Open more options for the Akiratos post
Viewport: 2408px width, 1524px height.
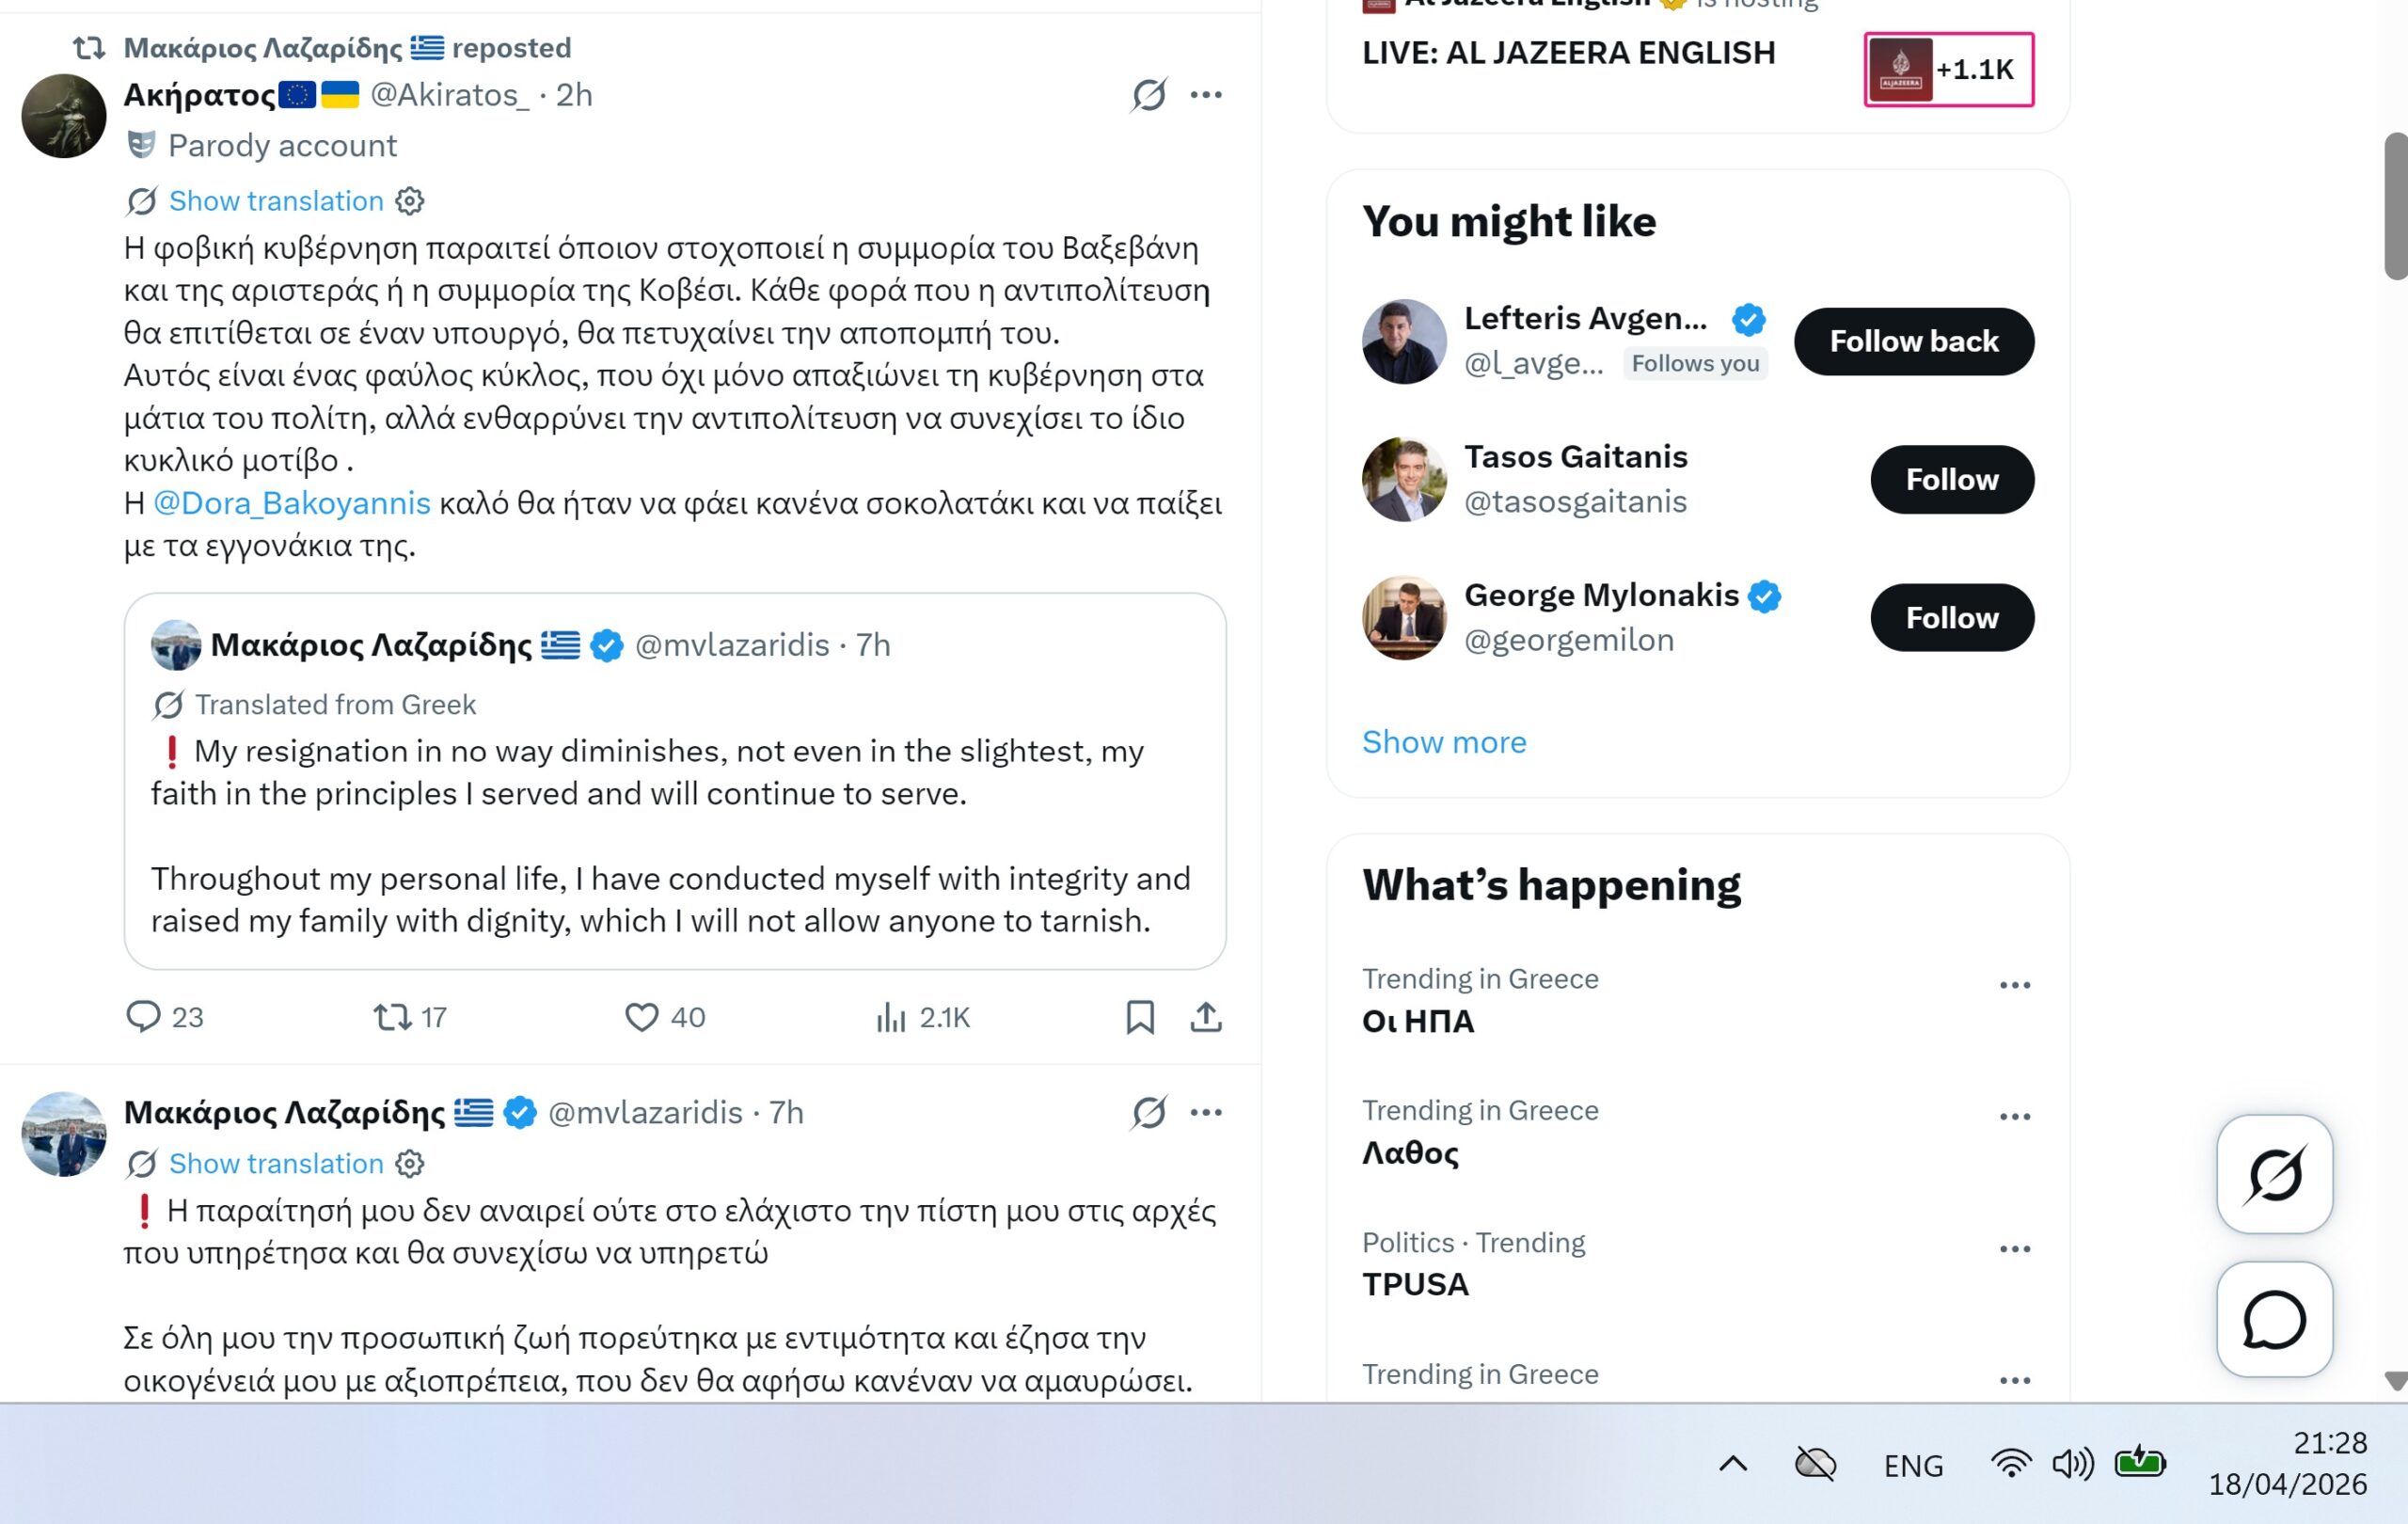tap(1206, 95)
